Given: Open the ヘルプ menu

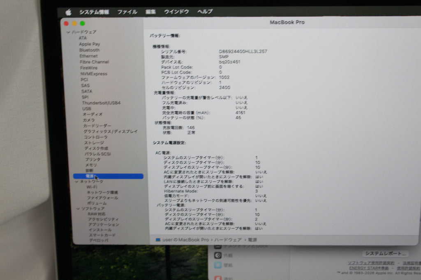Looking at the screenshot, I should (x=205, y=11).
